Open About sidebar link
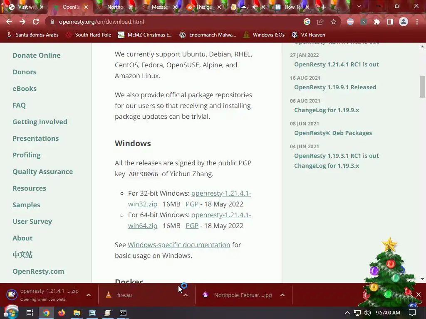 tap(22, 238)
